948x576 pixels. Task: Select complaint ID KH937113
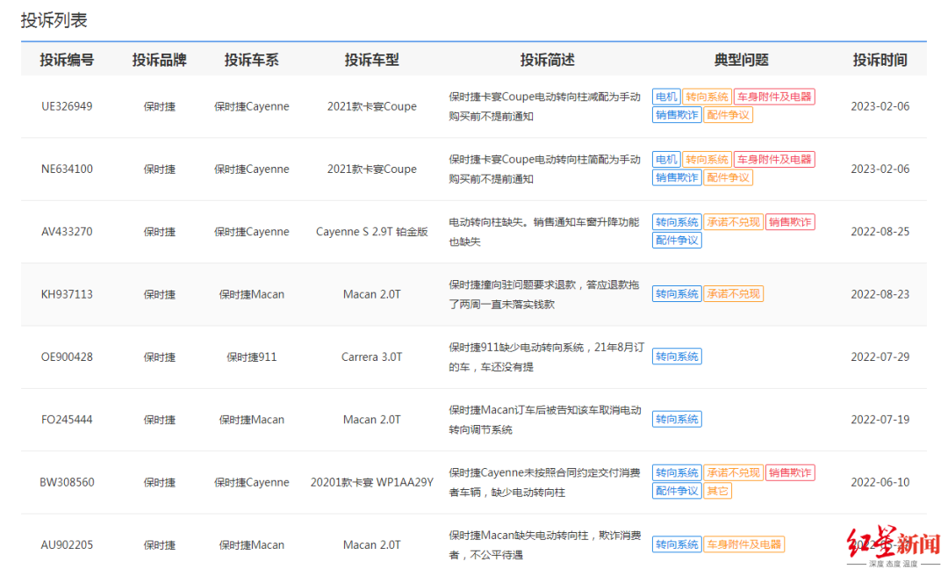click(67, 295)
